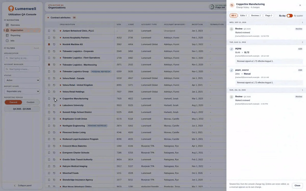Focus the Account Manager search field
The width and height of the screenshot is (306, 191).
tap(22, 69)
